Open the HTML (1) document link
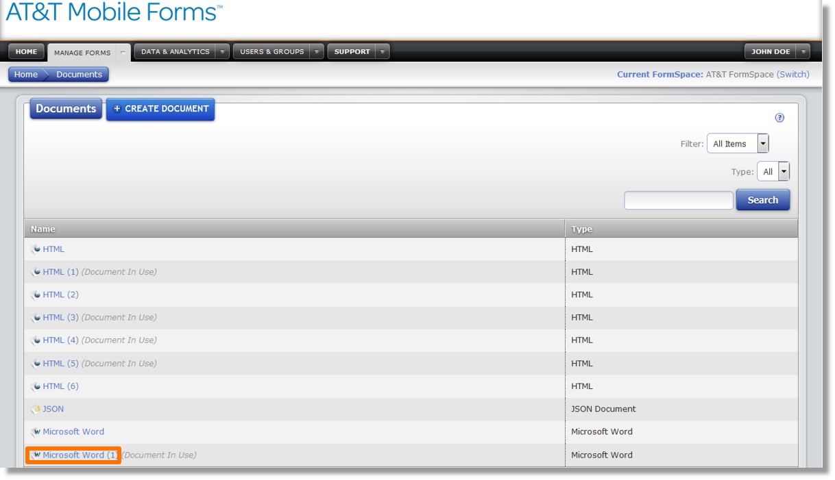This screenshot has width=835, height=480. [60, 272]
